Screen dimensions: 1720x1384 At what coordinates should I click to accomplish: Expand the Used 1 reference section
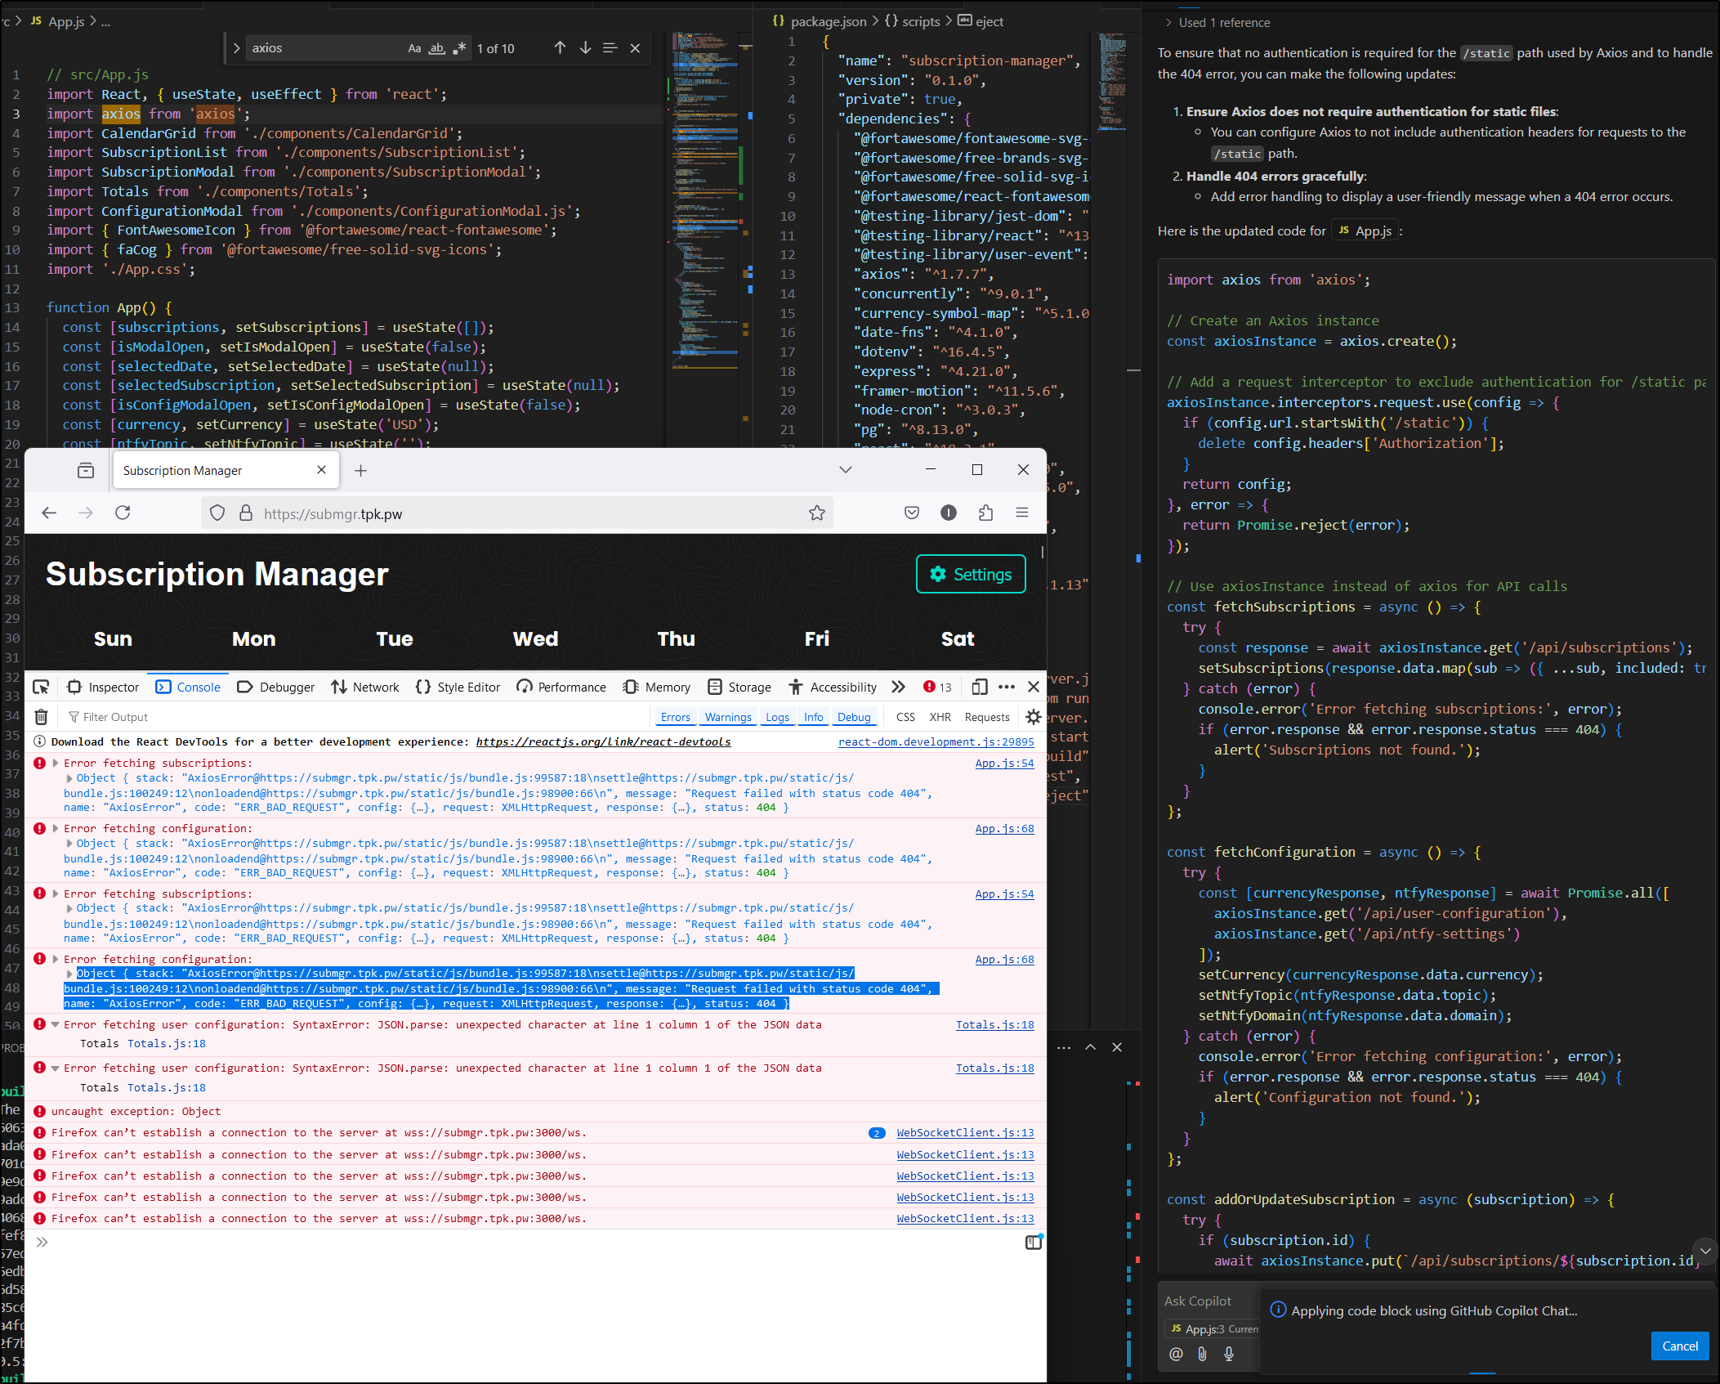tap(1217, 22)
